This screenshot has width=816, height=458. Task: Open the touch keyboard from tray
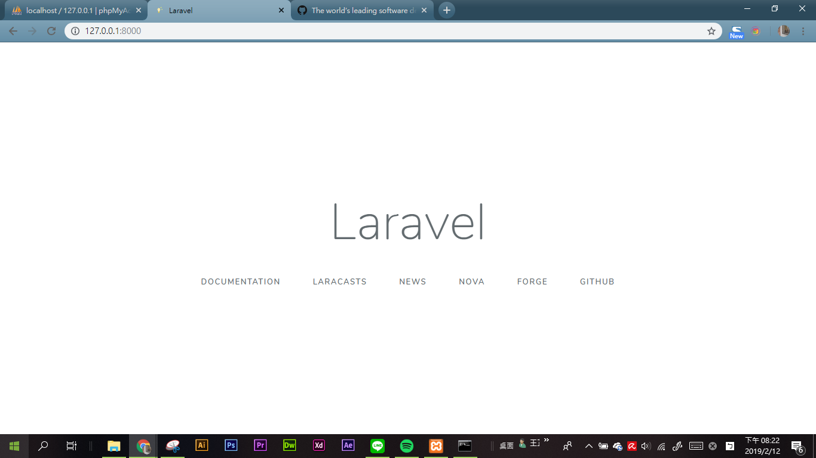696,446
